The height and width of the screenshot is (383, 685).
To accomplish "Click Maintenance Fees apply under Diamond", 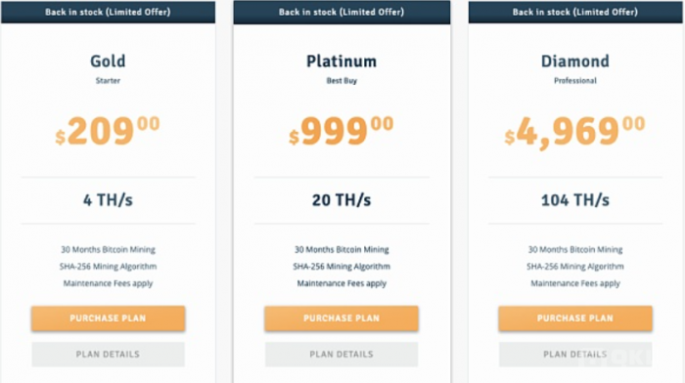I will click(575, 283).
